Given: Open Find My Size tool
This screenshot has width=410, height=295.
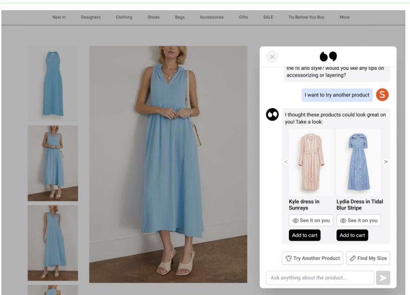Looking at the screenshot, I should click(x=368, y=258).
